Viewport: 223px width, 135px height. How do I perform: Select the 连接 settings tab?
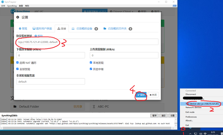(62, 28)
